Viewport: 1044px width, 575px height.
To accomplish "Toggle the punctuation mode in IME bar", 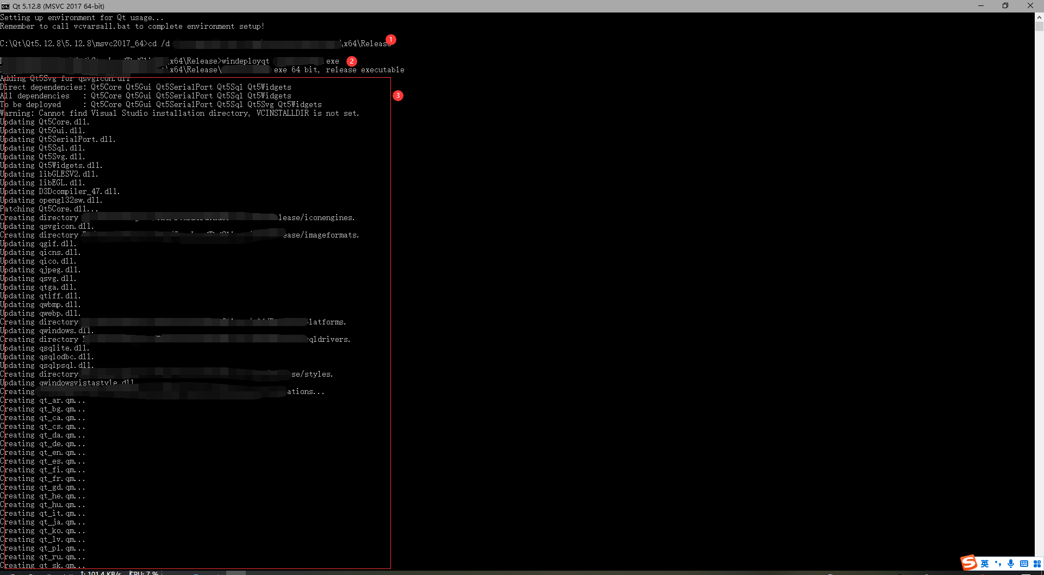I will [x=998, y=564].
